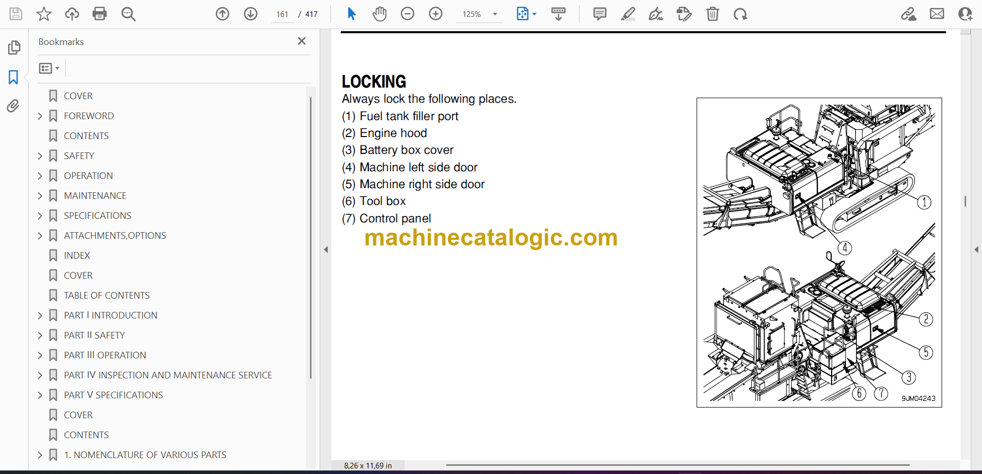Close the Bookmarks panel
The height and width of the screenshot is (474, 982).
pyautogui.click(x=302, y=41)
